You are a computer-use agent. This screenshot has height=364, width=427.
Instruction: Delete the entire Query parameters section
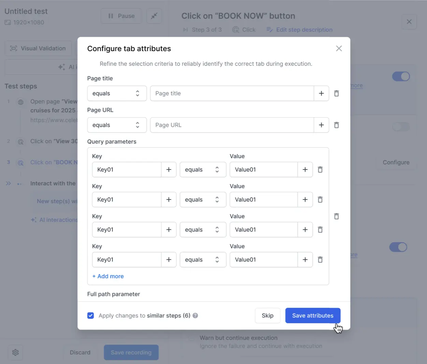[x=336, y=216]
